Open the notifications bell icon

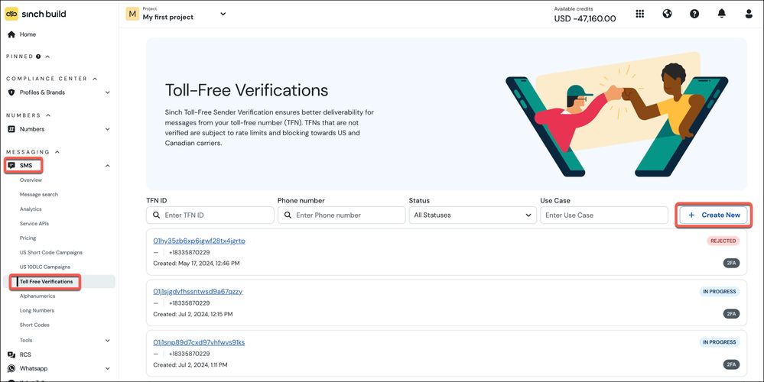pyautogui.click(x=722, y=14)
